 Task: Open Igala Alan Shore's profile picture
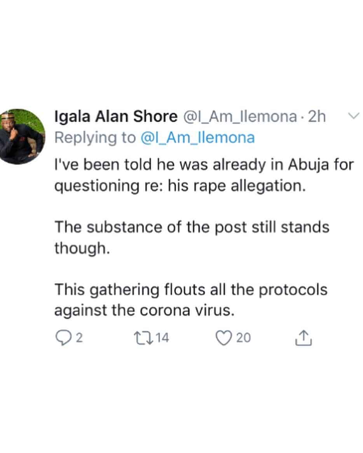click(x=22, y=137)
